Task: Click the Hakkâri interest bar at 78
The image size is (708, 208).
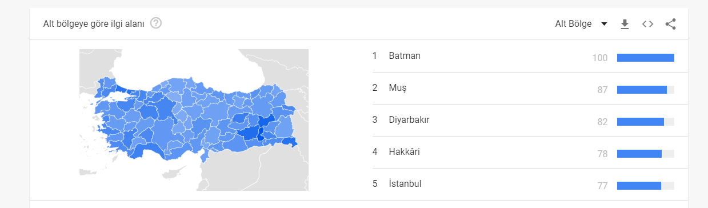Action: (646, 154)
